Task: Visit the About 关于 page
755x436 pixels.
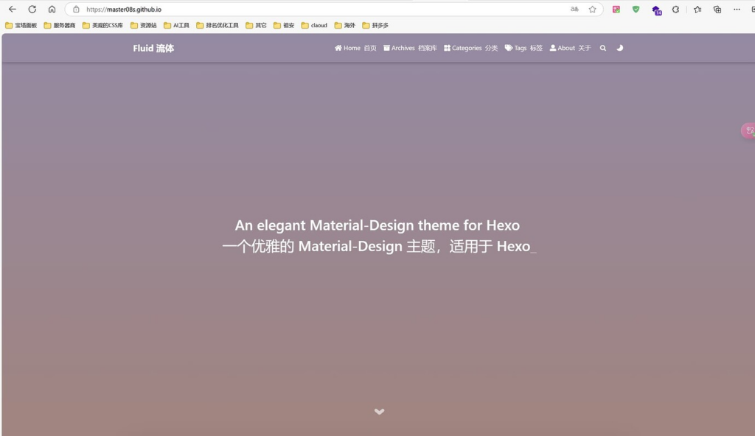Action: tap(570, 48)
